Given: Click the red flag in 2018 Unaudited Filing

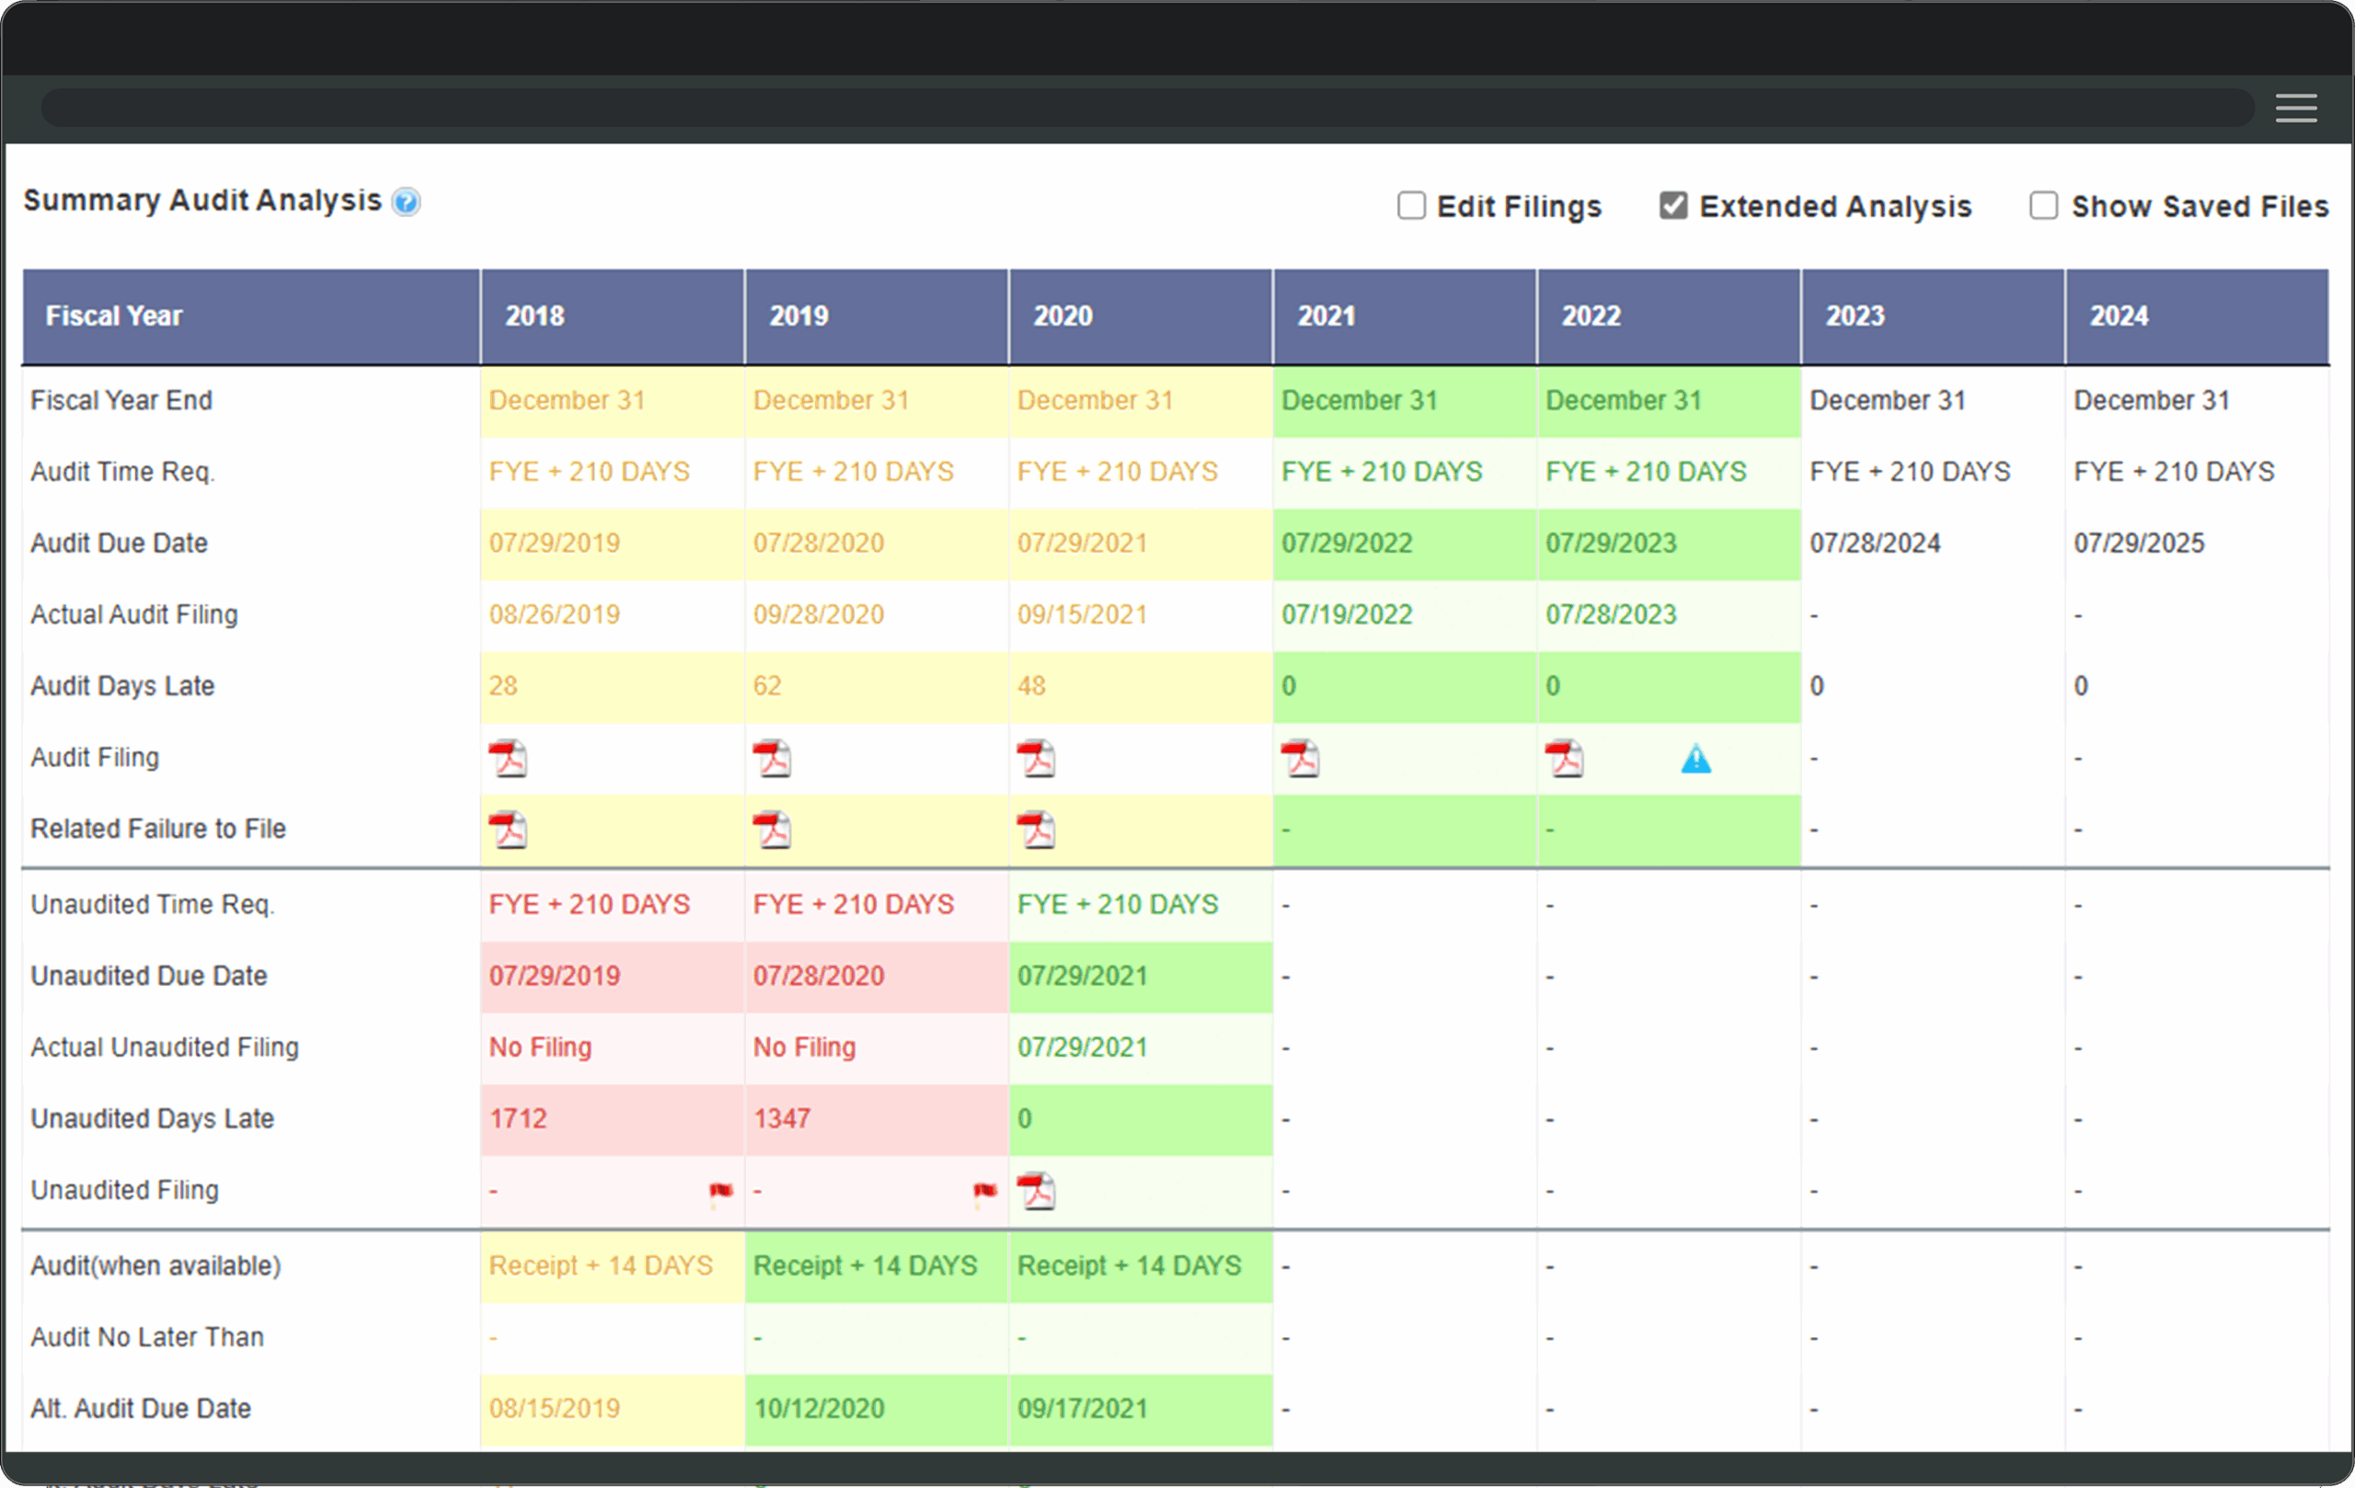Looking at the screenshot, I should pos(721,1191).
